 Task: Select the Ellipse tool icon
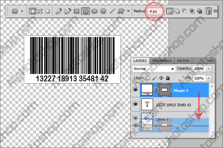[x=94, y=11]
